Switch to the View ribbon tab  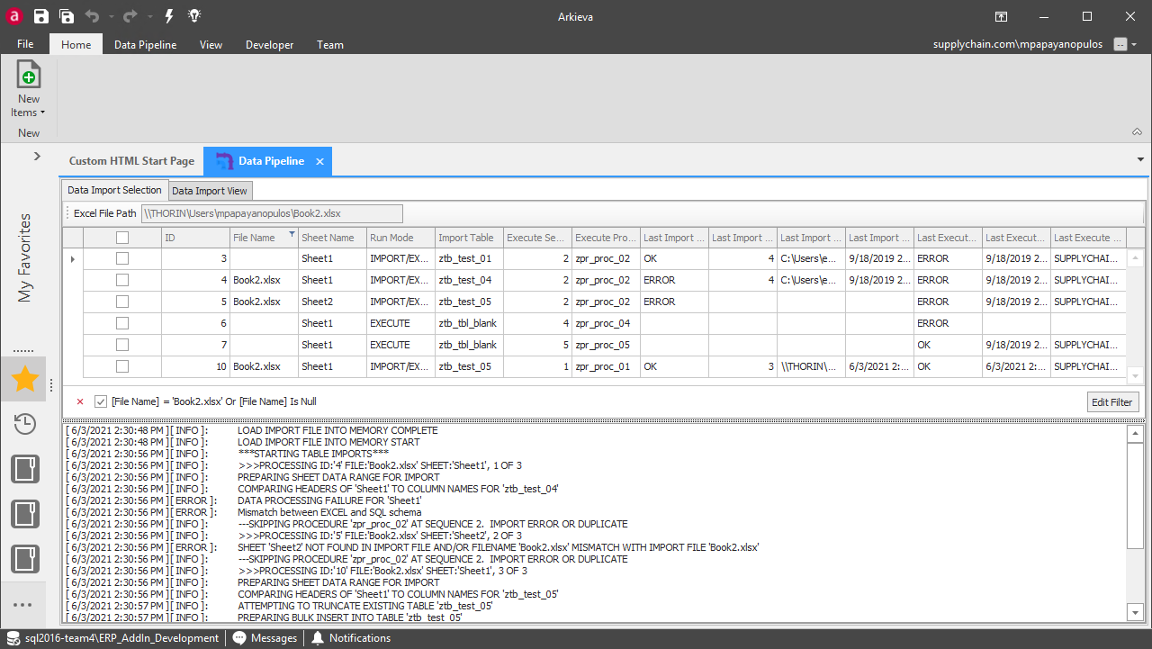211,44
